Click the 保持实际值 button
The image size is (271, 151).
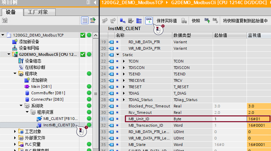(x=167, y=21)
